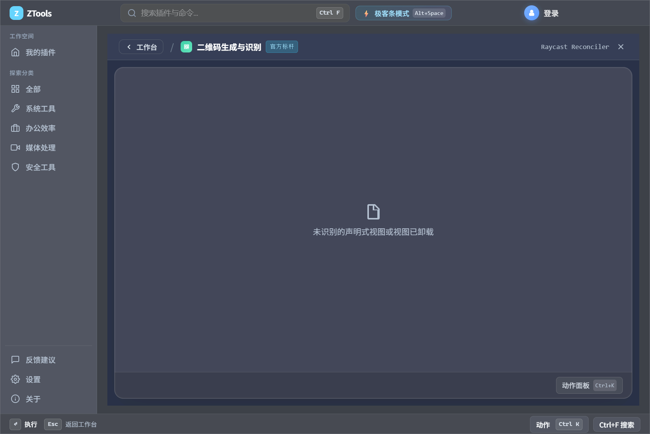The width and height of the screenshot is (650, 434).
Task: Focus the plugin and command search field
Action: (x=235, y=13)
